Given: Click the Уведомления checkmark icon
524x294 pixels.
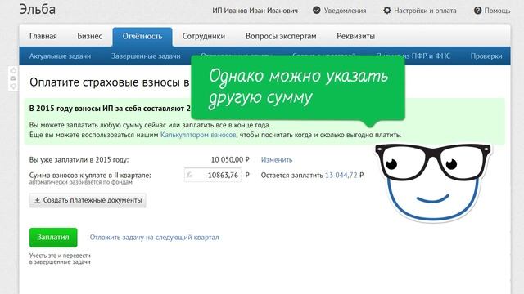Looking at the screenshot, I should point(317,11).
